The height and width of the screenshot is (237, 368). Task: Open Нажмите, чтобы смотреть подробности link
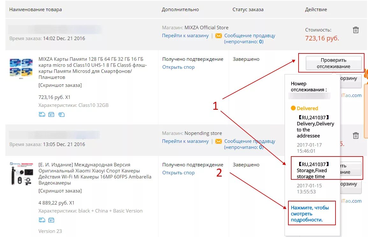click(x=310, y=213)
